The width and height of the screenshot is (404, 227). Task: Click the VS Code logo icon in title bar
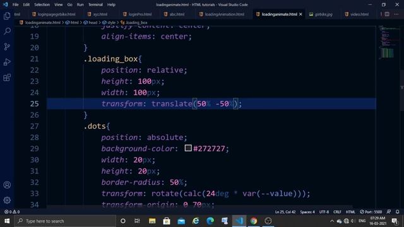pyautogui.click(x=6, y=4)
